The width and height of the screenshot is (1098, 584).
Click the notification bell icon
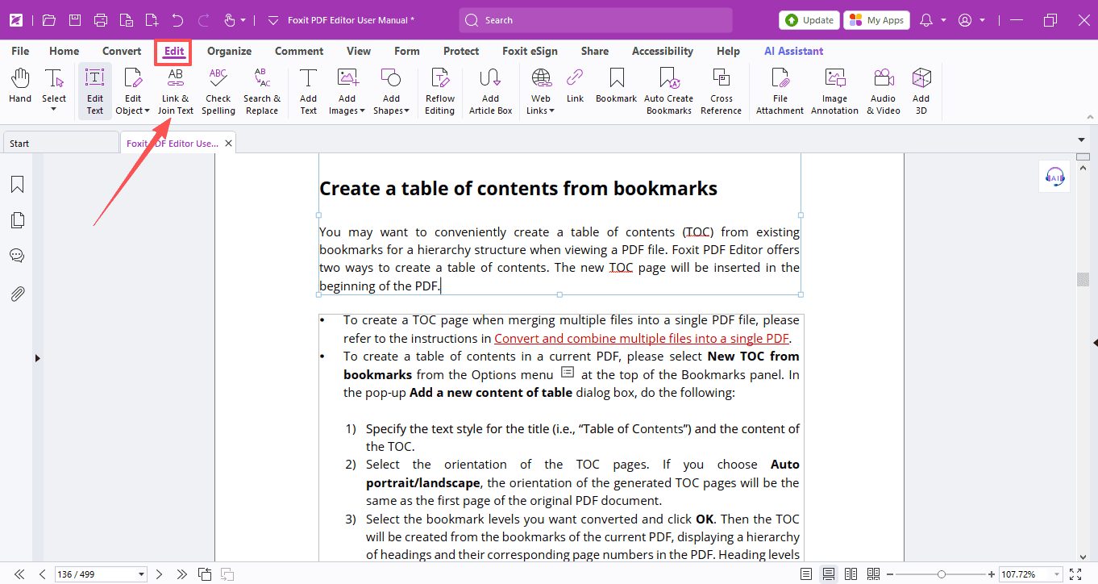click(x=926, y=20)
